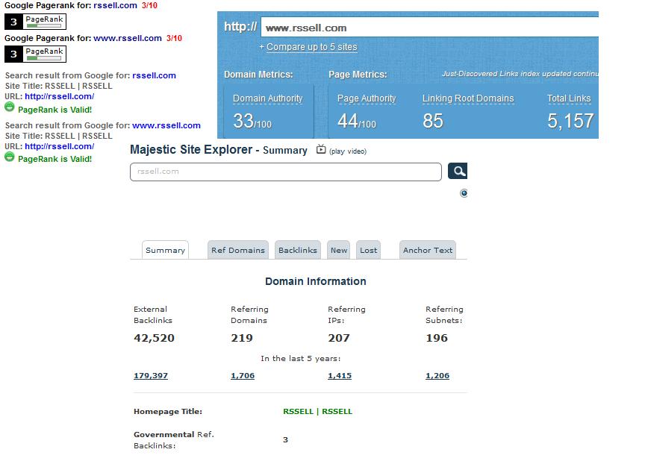This screenshot has width=645, height=464.
Task: Click 1,706 historic referring domains link
Action: click(x=243, y=376)
